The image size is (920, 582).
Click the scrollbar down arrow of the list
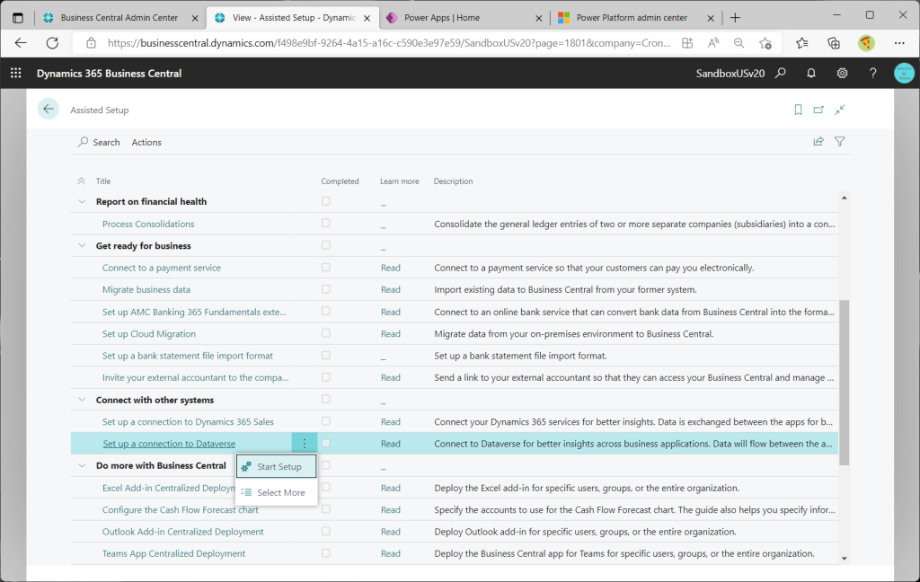844,558
